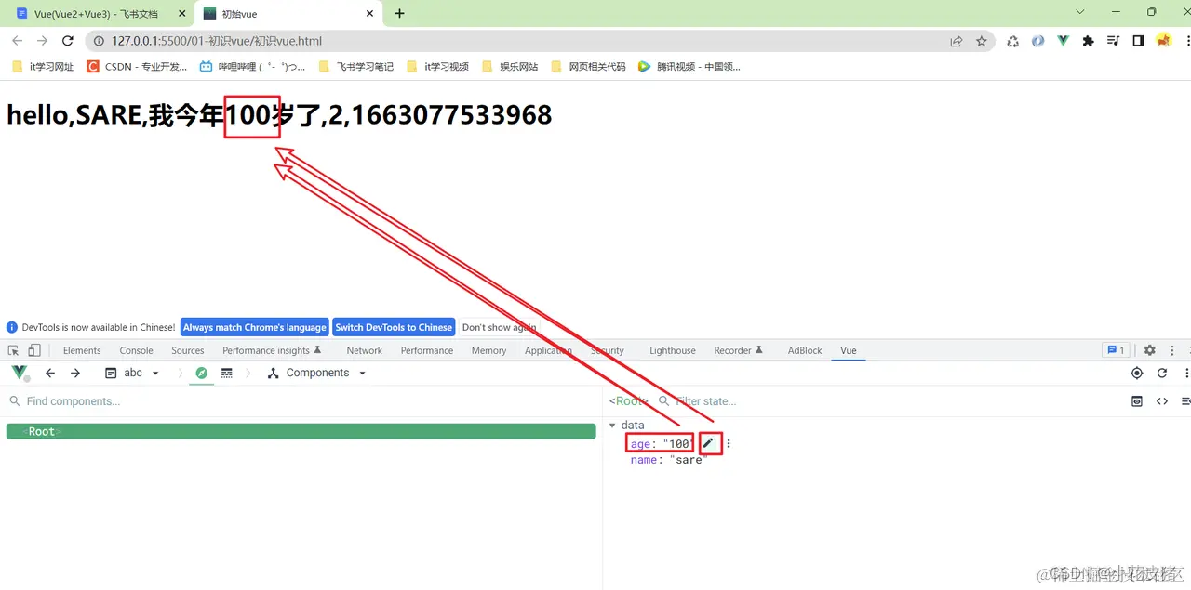Close the 初始vue browser tab
Viewport: 1191px width, 590px height.
370,14
